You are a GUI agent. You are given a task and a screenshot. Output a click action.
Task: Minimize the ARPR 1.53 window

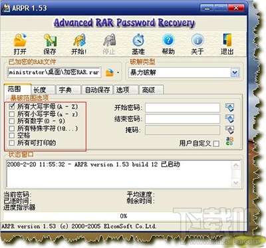(x=207, y=8)
